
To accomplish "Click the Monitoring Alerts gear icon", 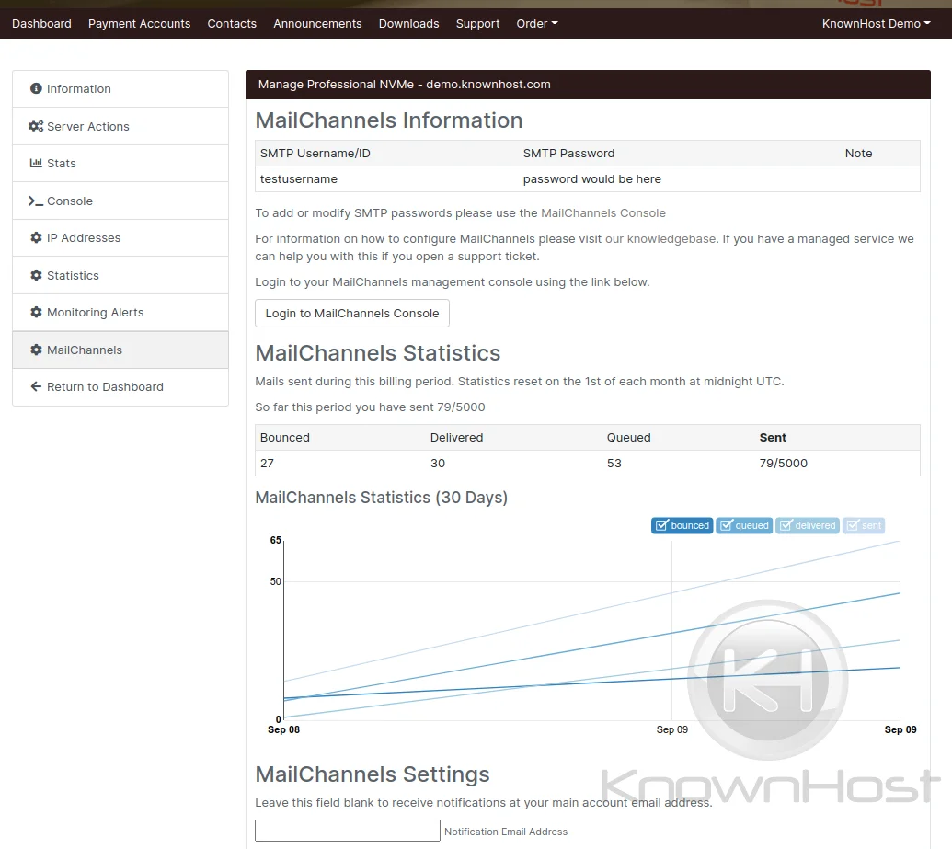I will pos(36,313).
